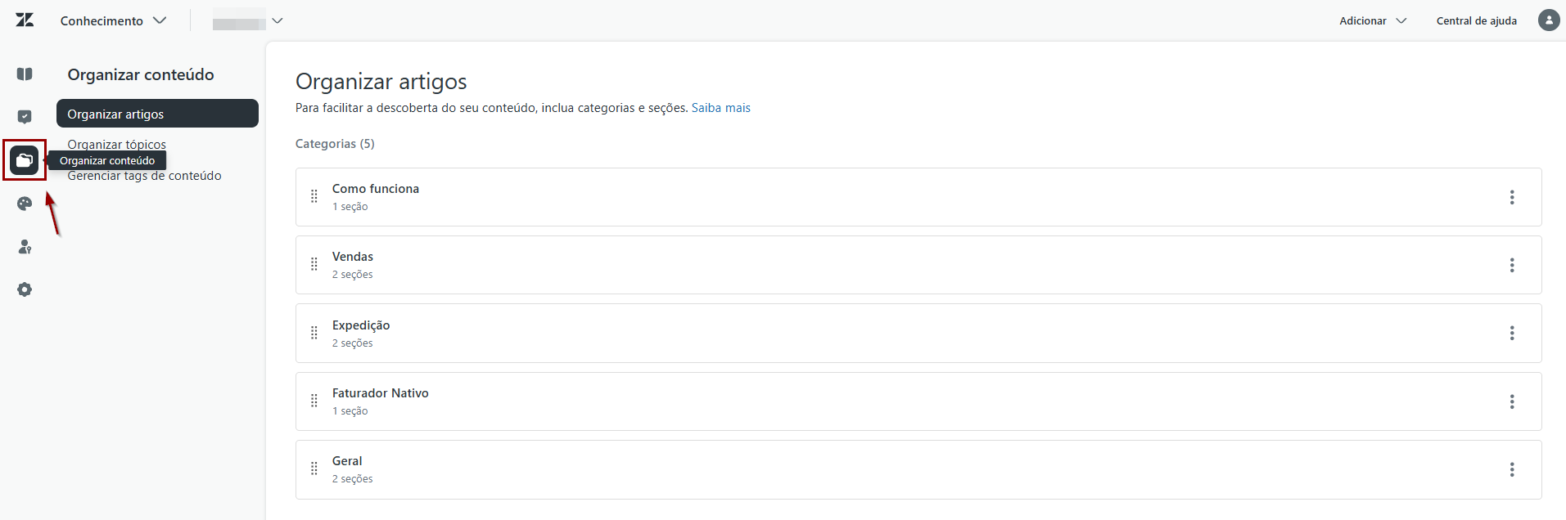This screenshot has width=1566, height=520.
Task: Expand the Adicionar dropdown
Action: pos(1373,20)
